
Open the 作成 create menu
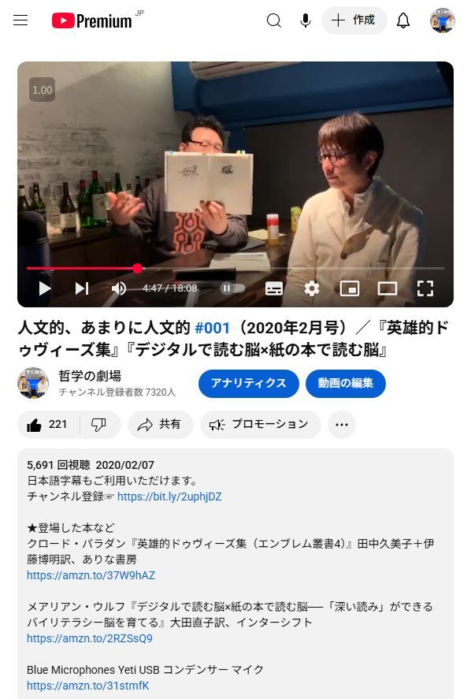pyautogui.click(x=354, y=20)
